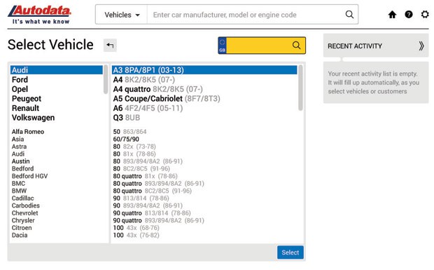Select model 80 quattro 893/894/8A2

158,184
